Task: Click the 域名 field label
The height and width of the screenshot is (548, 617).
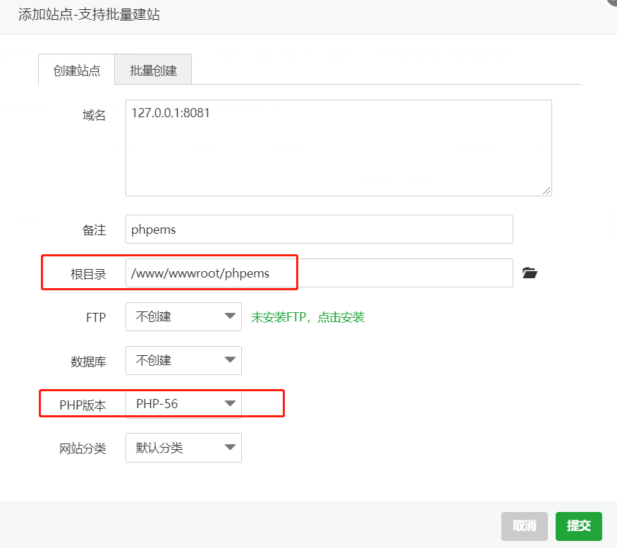Action: coord(94,115)
